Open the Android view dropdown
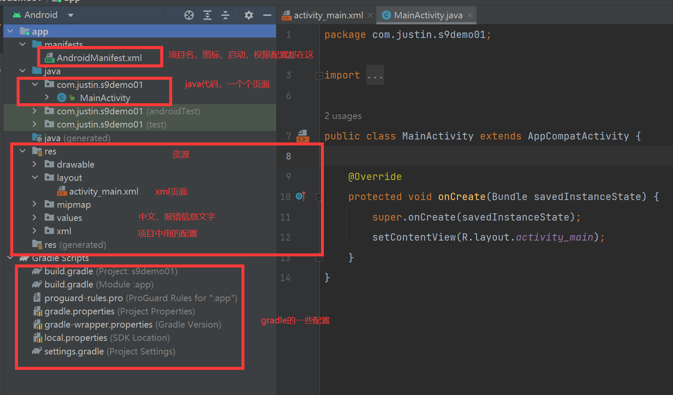 71,15
